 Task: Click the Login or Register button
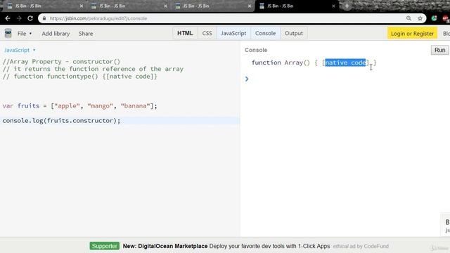pos(412,34)
